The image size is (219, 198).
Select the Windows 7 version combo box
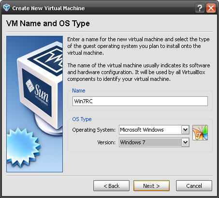154,142
